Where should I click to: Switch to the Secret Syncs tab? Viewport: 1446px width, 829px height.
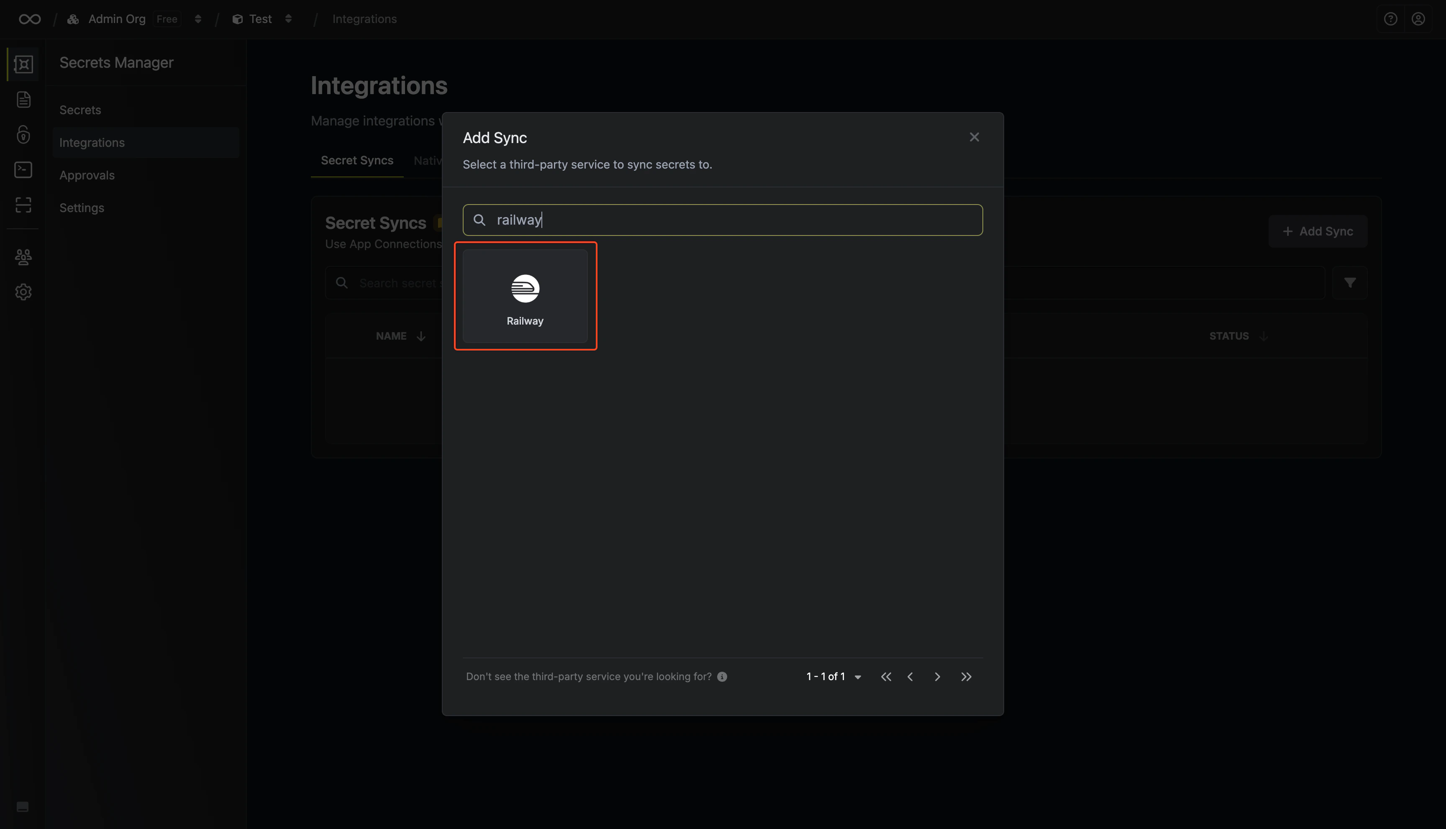click(x=357, y=161)
